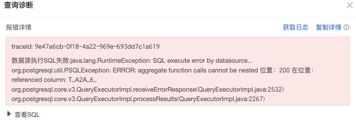356x123 pixels.
Task: Click the 报错详情 section heading
Action: [19, 27]
